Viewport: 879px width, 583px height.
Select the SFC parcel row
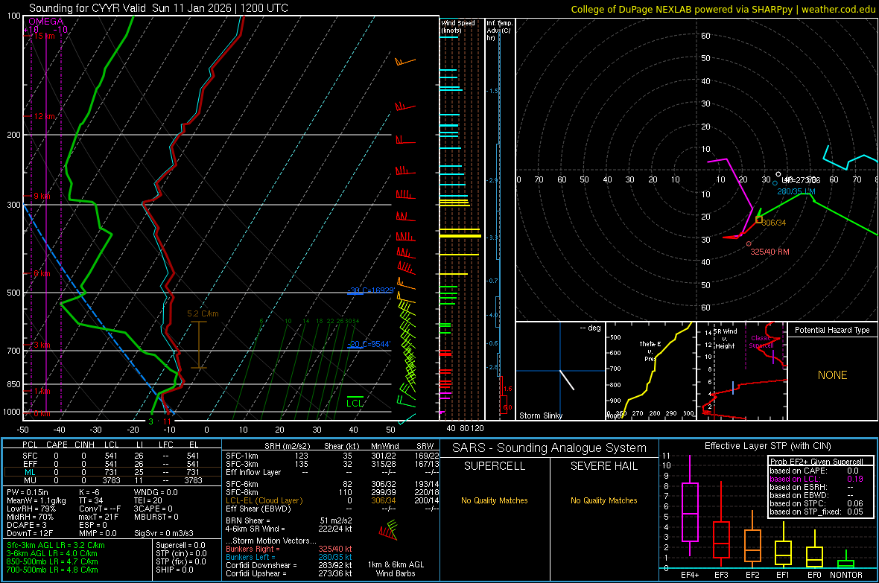pyautogui.click(x=112, y=456)
